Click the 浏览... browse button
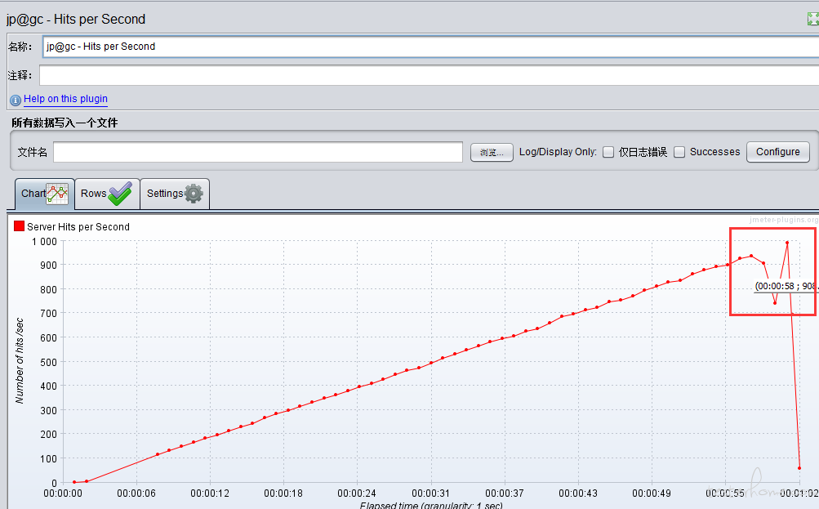819x509 pixels. [x=492, y=153]
